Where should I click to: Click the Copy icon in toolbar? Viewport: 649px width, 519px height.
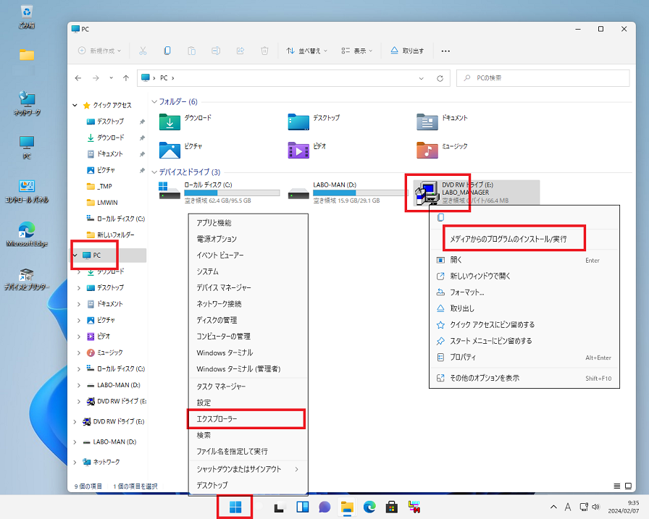pos(167,51)
